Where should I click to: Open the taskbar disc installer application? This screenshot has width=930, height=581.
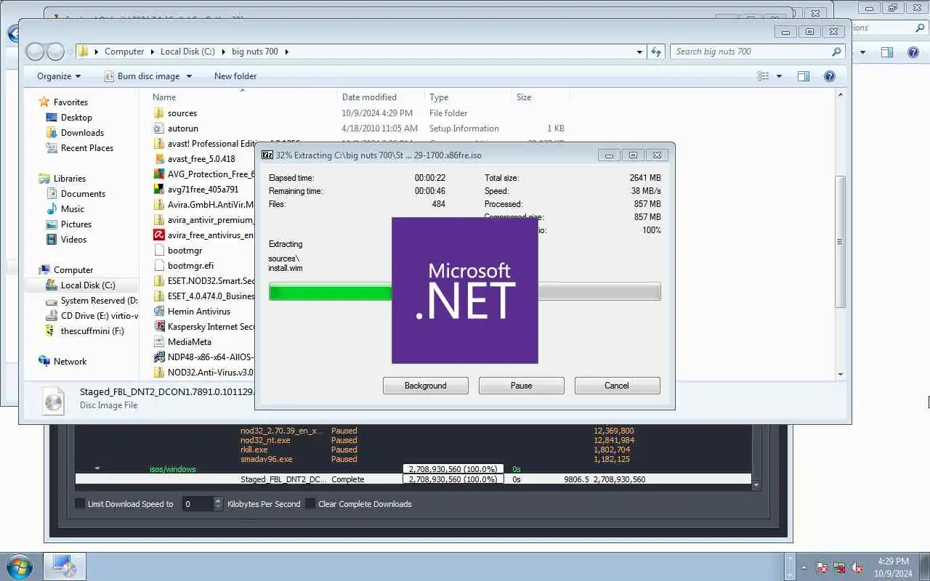[64, 566]
